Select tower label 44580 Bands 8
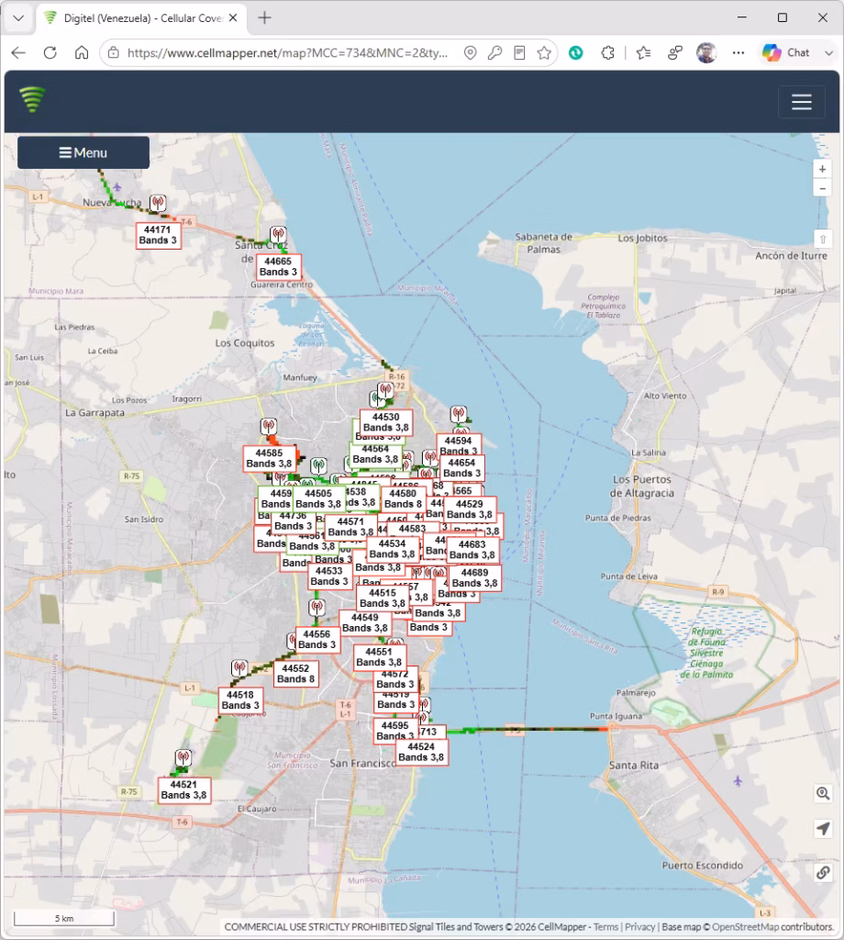The width and height of the screenshot is (844, 940). coord(403,498)
